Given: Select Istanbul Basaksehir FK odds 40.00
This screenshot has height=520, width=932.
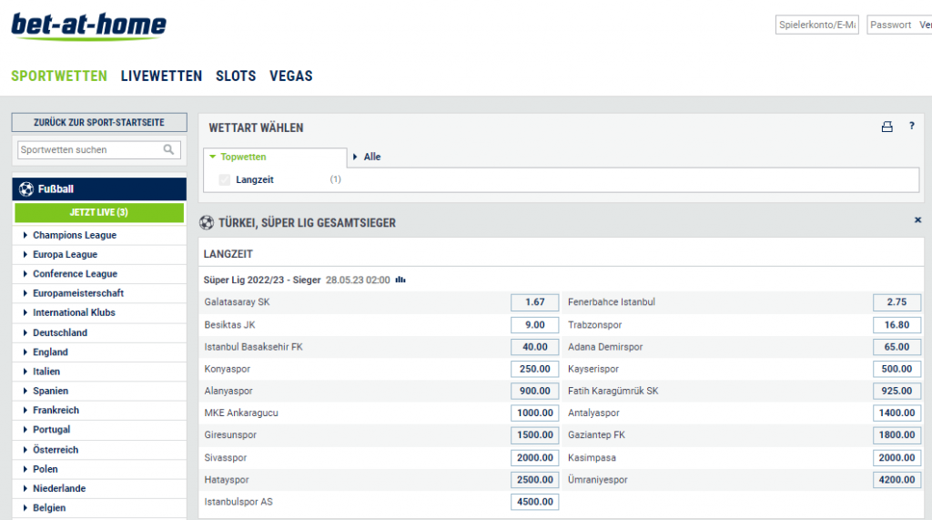Looking at the screenshot, I should click(x=535, y=347).
